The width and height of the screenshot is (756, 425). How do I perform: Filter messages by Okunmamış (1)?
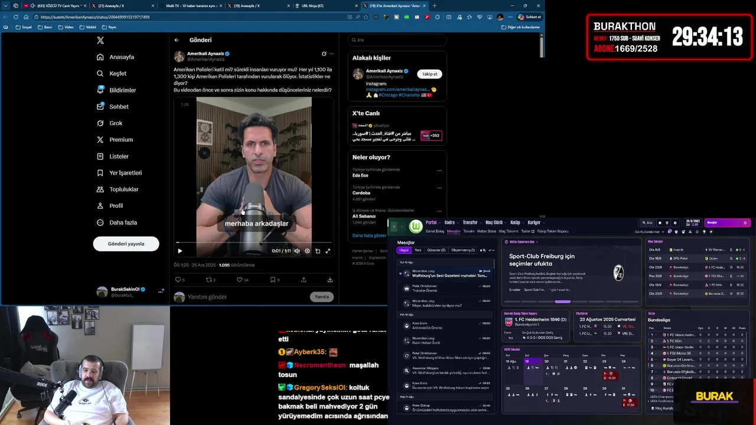[x=463, y=250]
